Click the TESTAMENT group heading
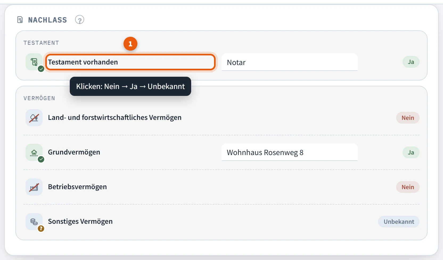The image size is (443, 260). coord(41,43)
